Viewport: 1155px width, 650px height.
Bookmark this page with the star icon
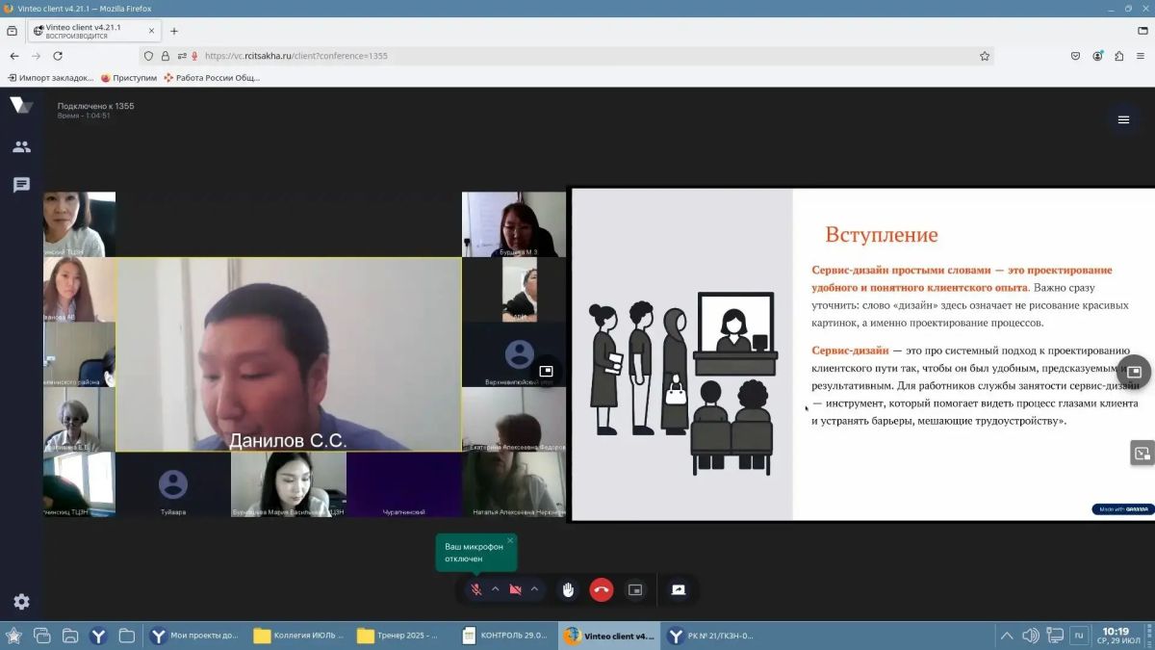coord(985,56)
